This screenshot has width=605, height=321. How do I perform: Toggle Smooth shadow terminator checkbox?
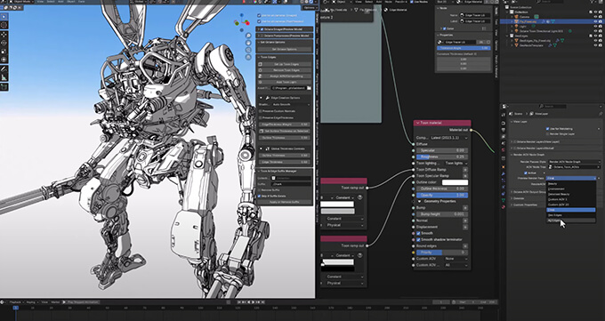tap(418, 239)
